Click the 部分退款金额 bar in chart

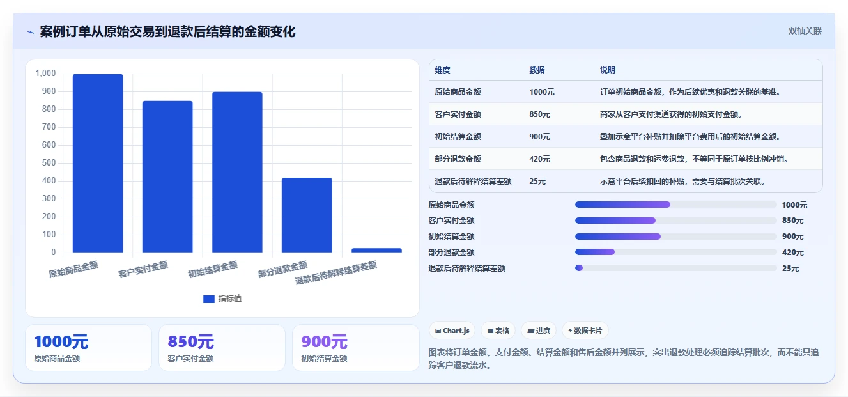click(x=307, y=215)
